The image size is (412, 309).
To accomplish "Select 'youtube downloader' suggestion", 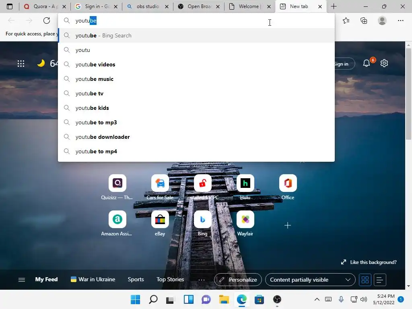I will click(196, 137).
